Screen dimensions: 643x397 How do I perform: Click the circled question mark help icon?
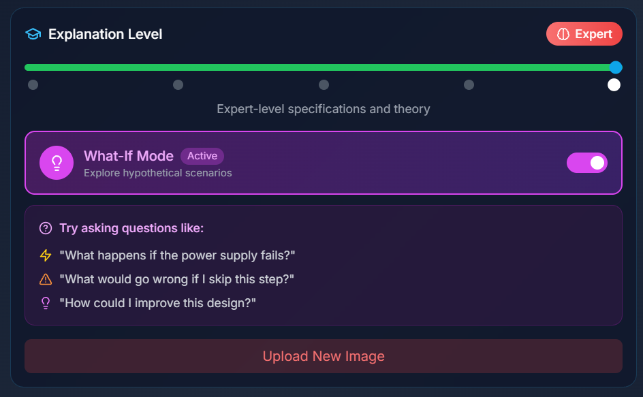44,228
